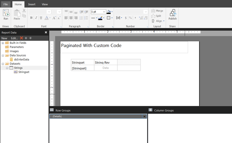Run the report preview
This screenshot has width=232, height=143.
6,15
